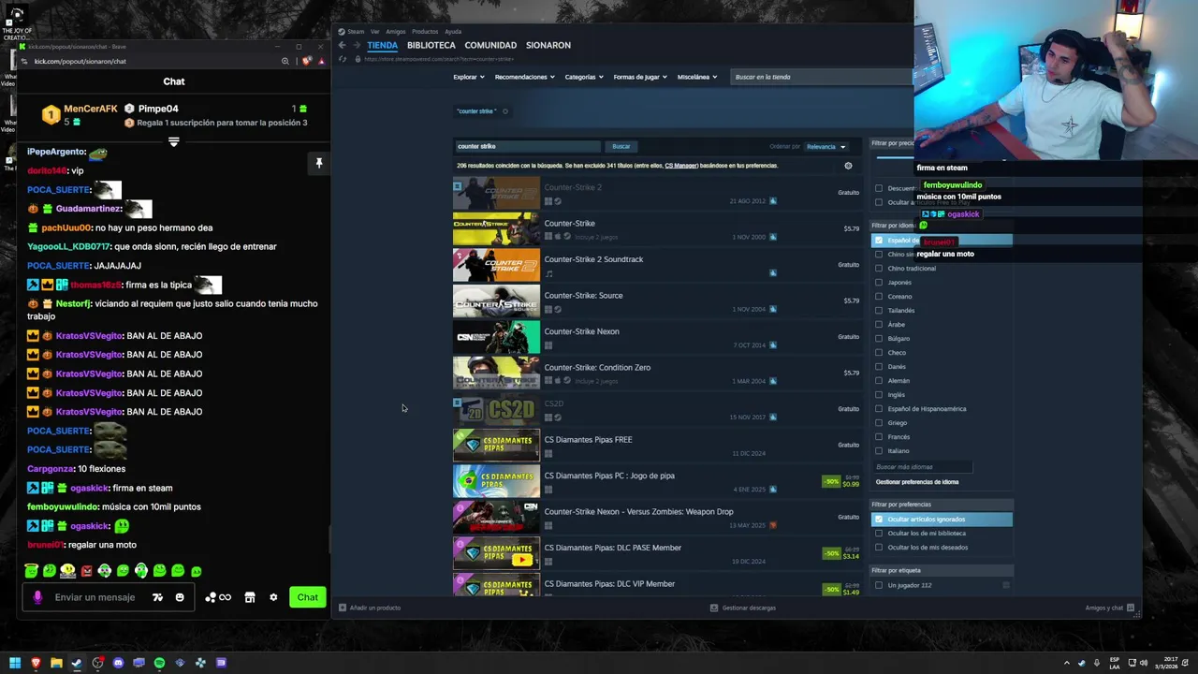Expand the Miscelánea store menu

[x=697, y=77]
